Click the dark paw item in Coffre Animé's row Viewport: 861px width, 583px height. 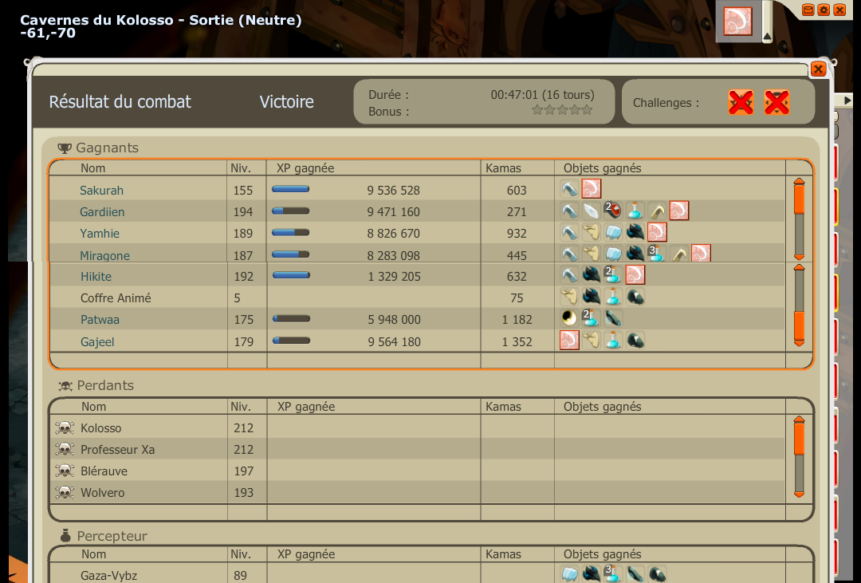pyautogui.click(x=635, y=297)
